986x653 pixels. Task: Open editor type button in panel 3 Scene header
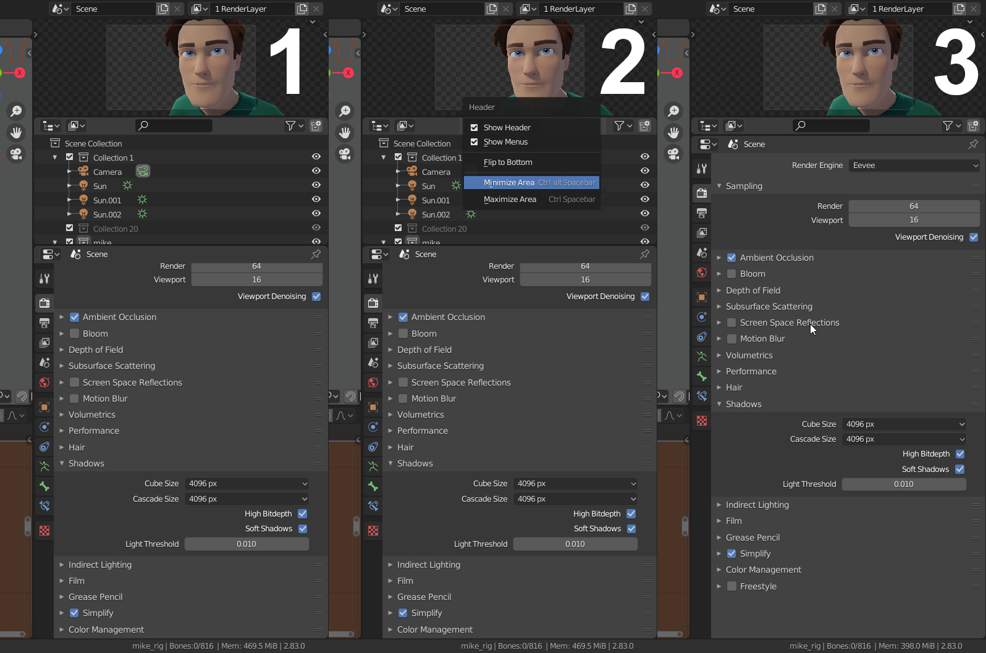[707, 144]
